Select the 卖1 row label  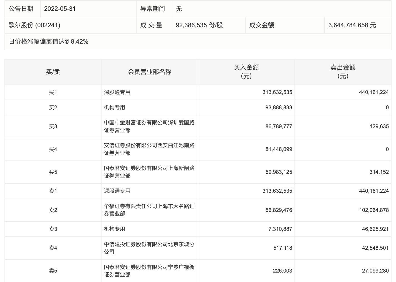[53, 191]
